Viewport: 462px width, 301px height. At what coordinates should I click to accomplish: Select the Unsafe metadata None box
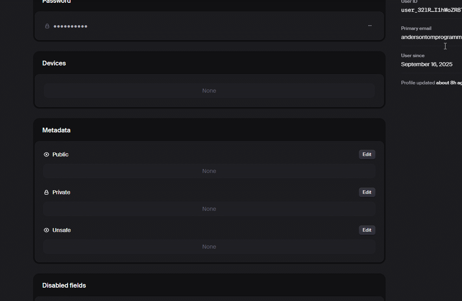(209, 247)
